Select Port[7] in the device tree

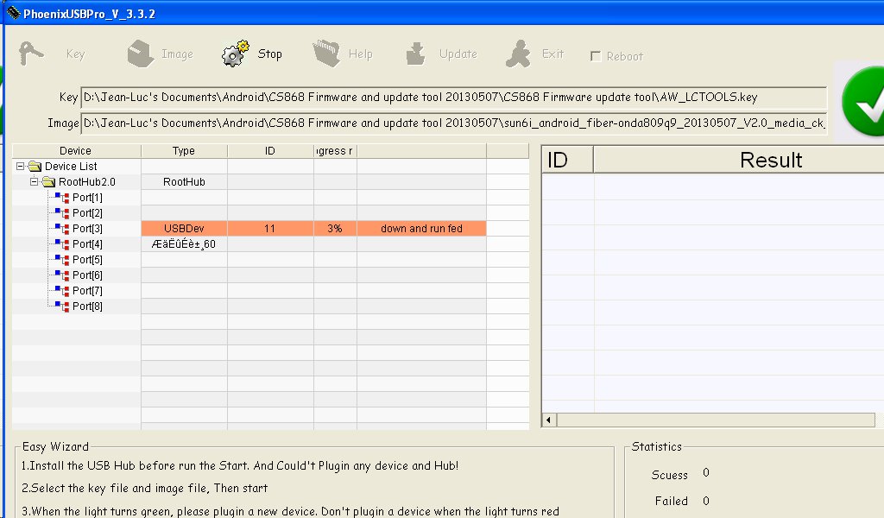pyautogui.click(x=87, y=290)
